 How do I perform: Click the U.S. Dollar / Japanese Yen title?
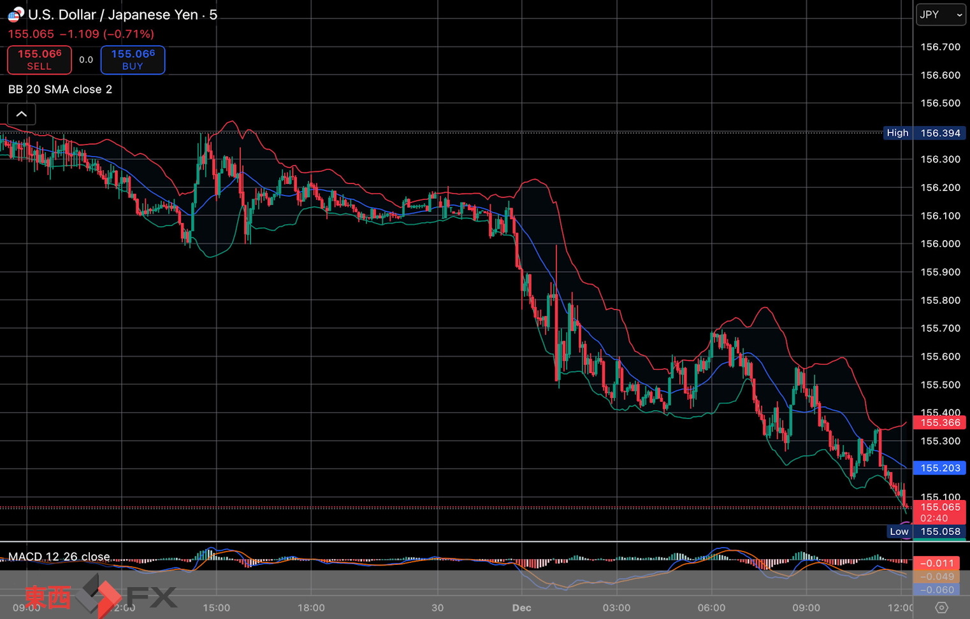[113, 15]
